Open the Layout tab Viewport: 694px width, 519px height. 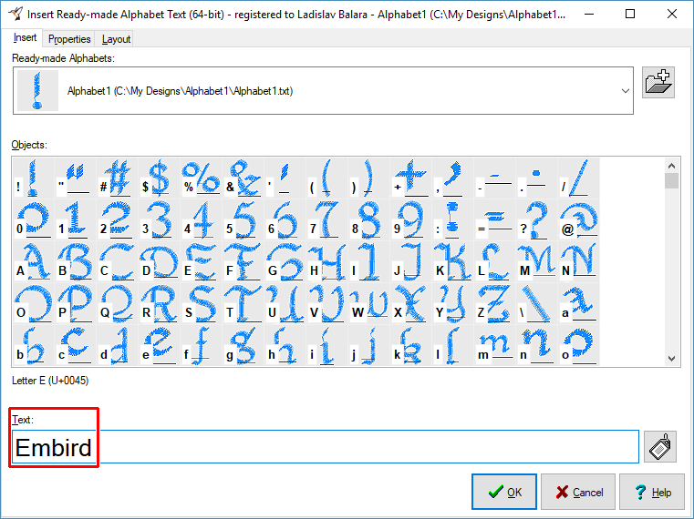point(116,39)
